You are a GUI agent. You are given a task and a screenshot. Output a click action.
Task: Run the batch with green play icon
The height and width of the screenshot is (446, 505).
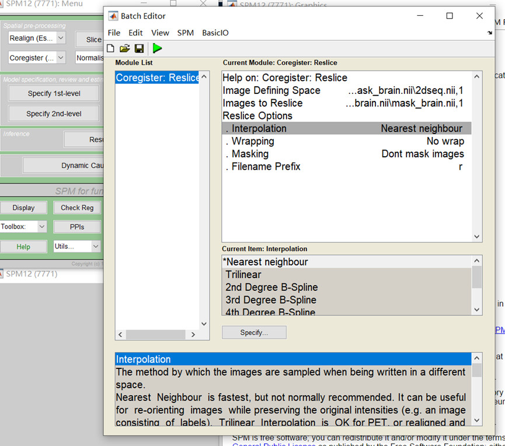coord(157,48)
